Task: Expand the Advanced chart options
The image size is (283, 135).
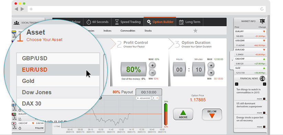Action: (x=144, y=98)
